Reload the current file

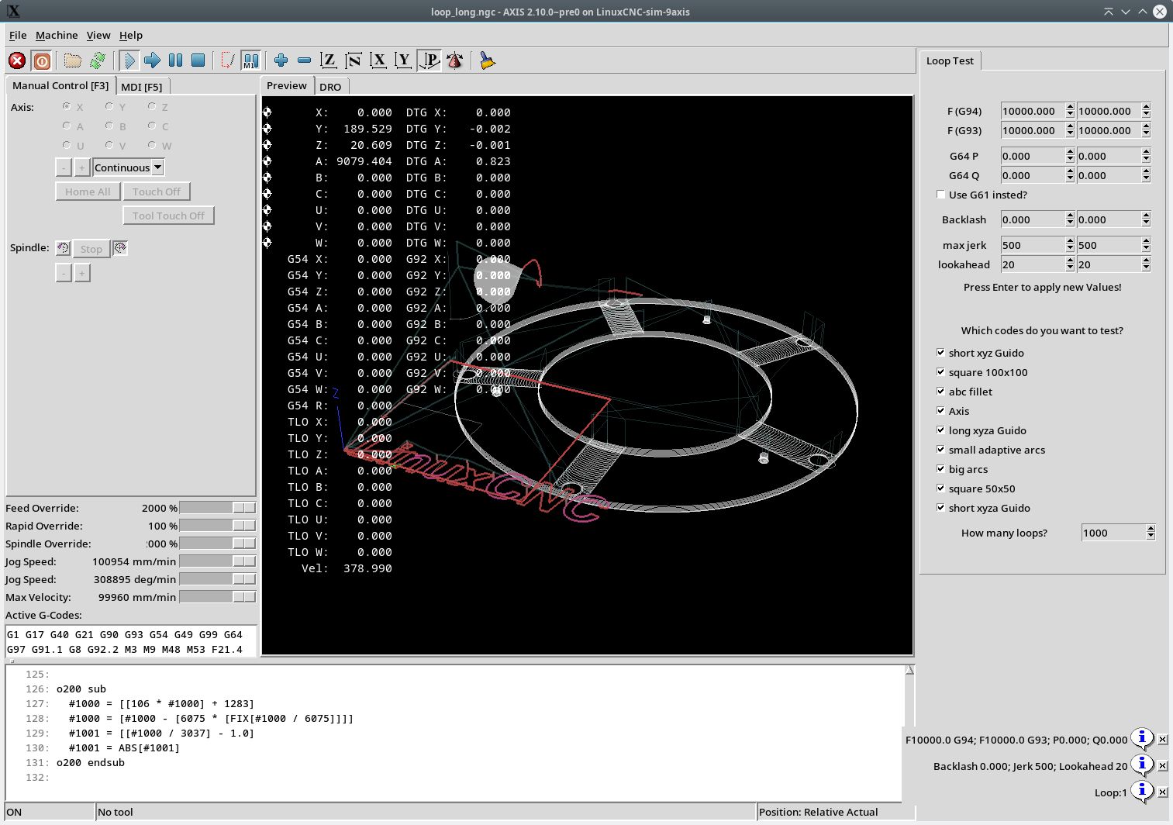click(x=98, y=60)
